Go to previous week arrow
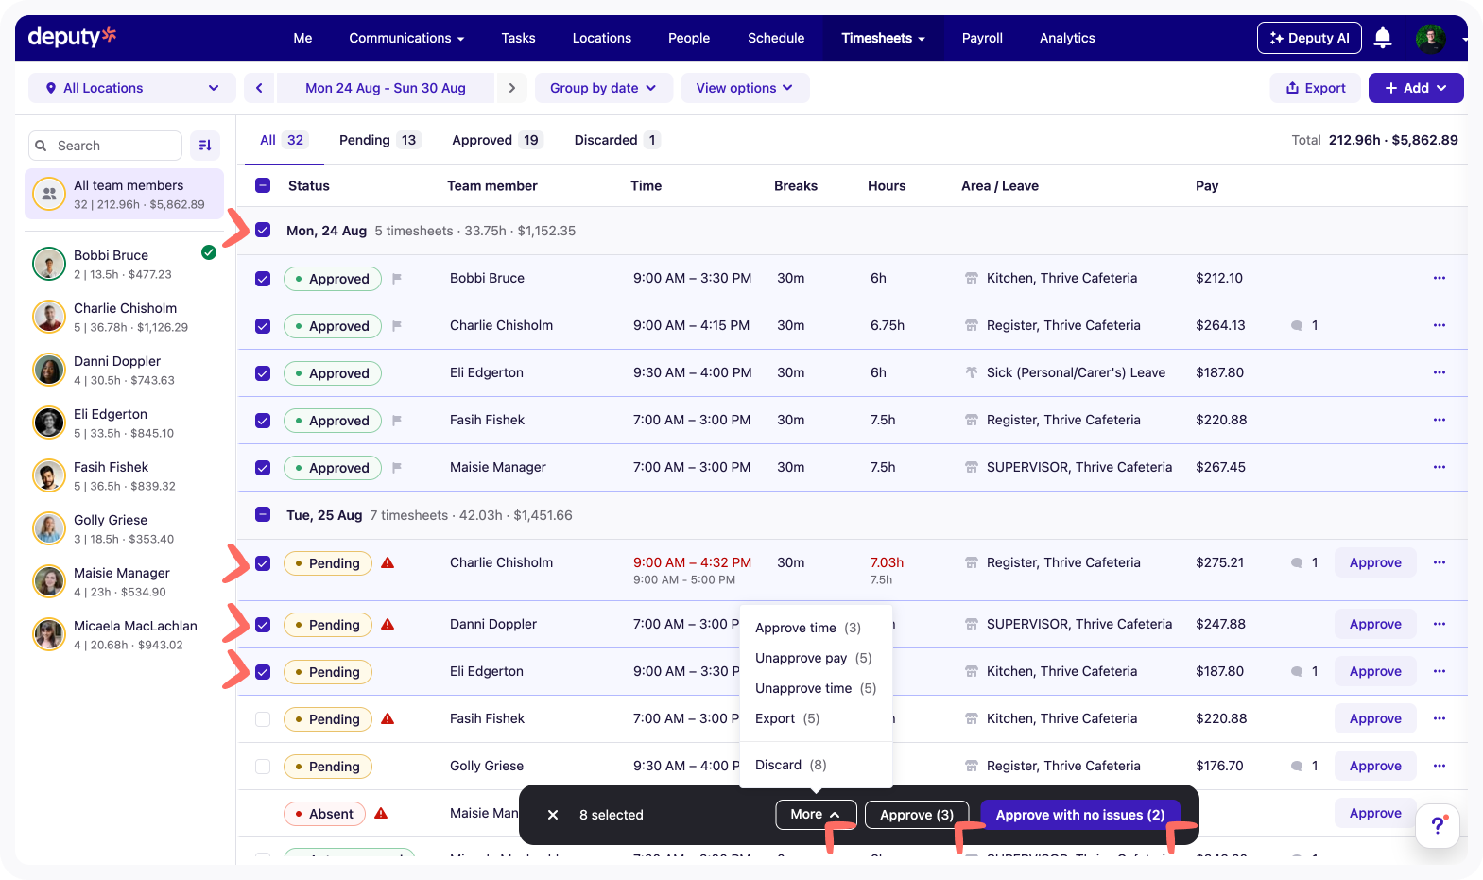This screenshot has height=880, width=1483. (x=259, y=88)
